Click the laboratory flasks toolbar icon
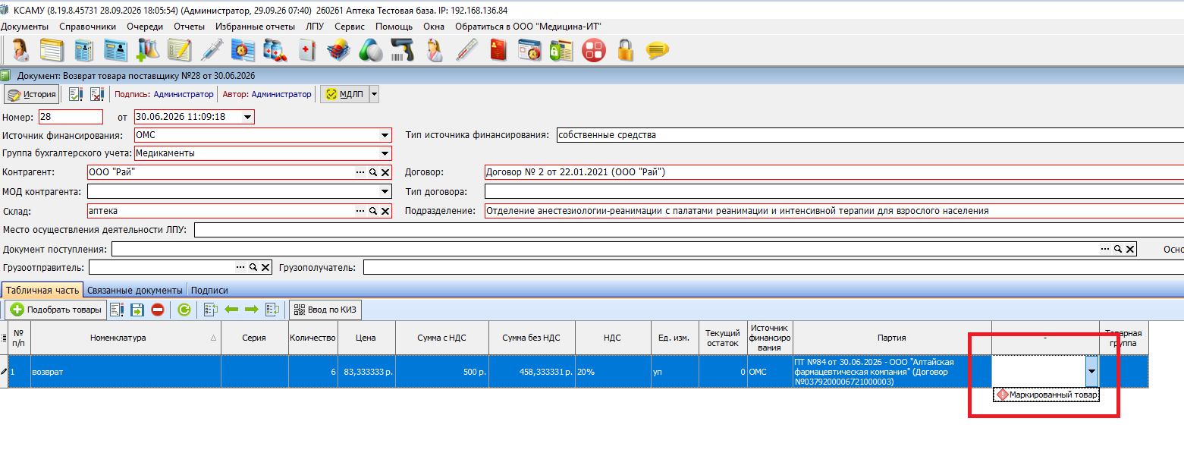This screenshot has width=1184, height=456. point(147,50)
